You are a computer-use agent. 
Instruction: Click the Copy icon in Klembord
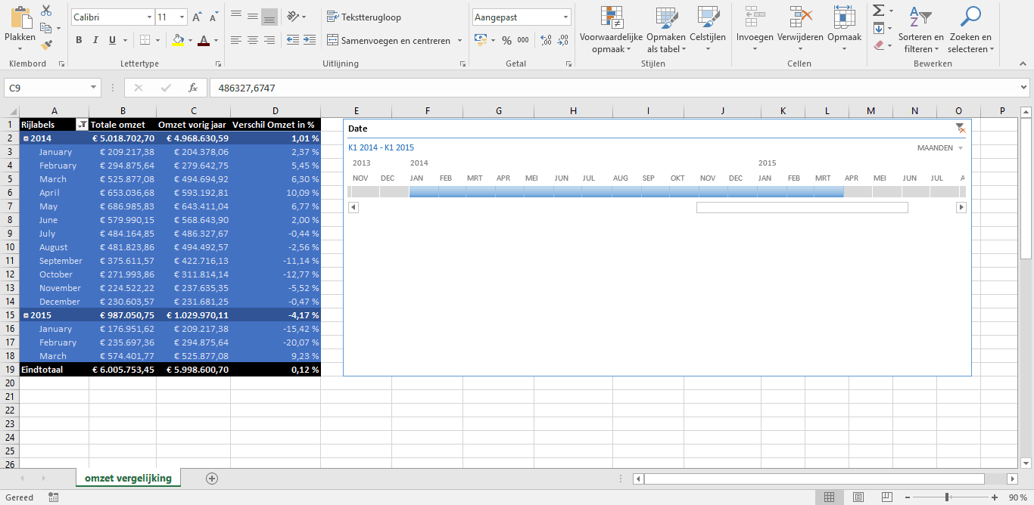[45, 28]
